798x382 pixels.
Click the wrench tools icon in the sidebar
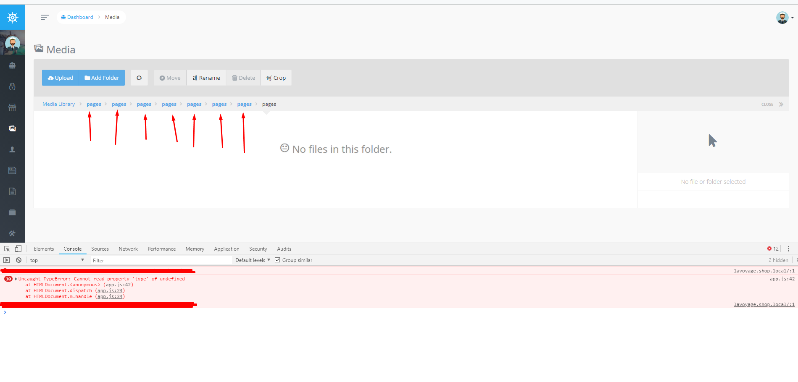pyautogui.click(x=12, y=234)
